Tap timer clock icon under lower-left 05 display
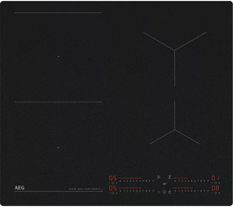 (113, 193)
